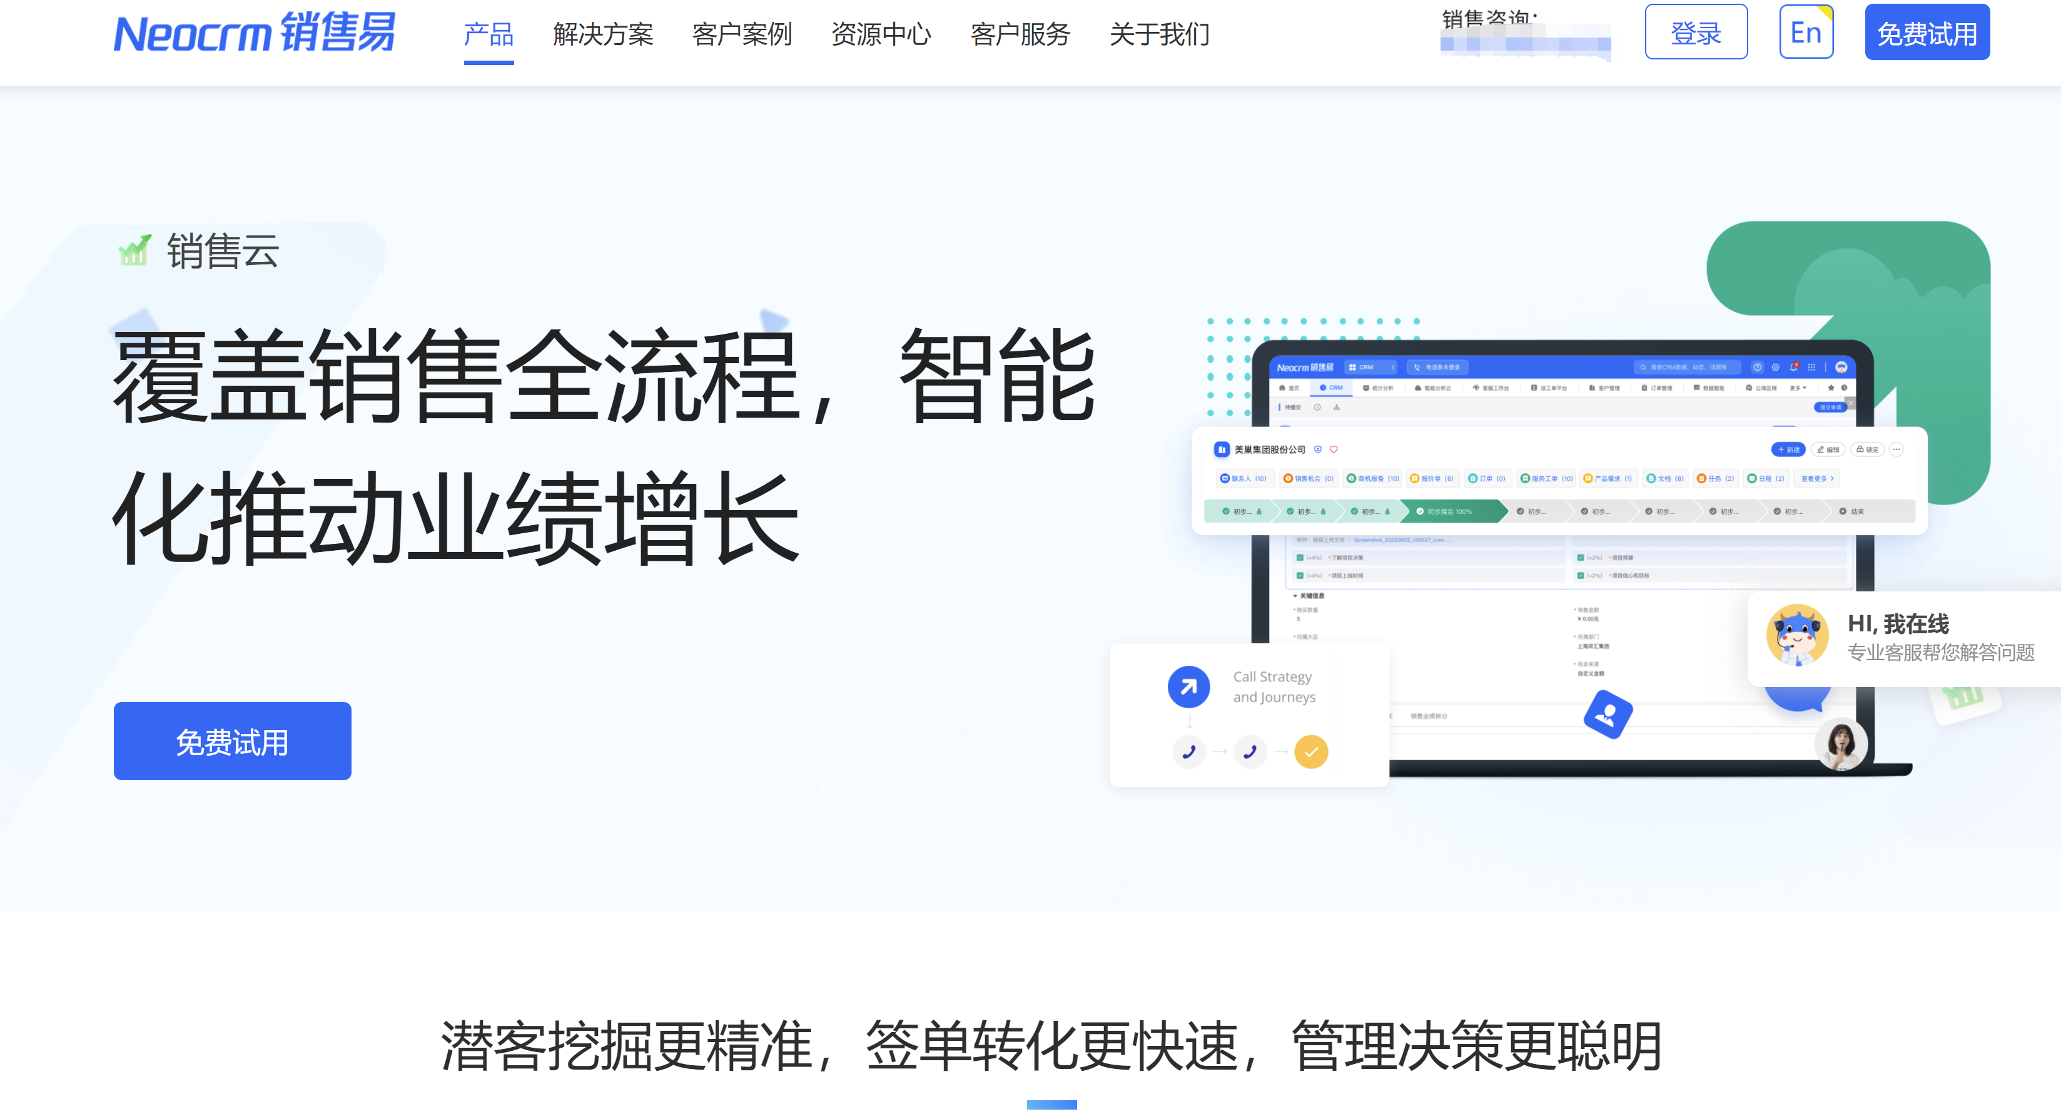Toggle the 了解项目决策 checkbox in screenshot

point(1300,558)
